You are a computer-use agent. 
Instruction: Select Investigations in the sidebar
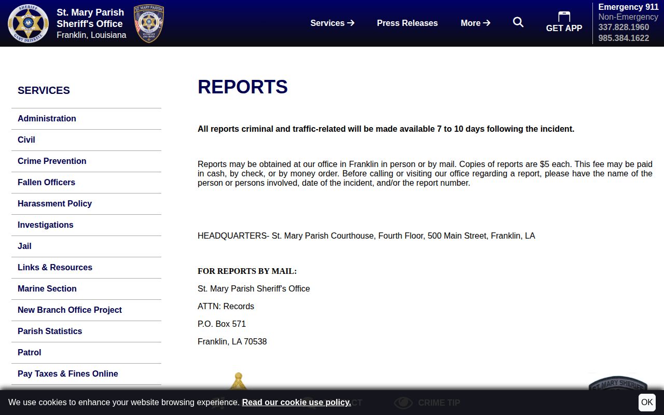[86, 225]
